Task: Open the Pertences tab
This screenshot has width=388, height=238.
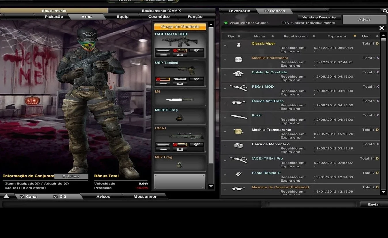Action: (x=275, y=11)
